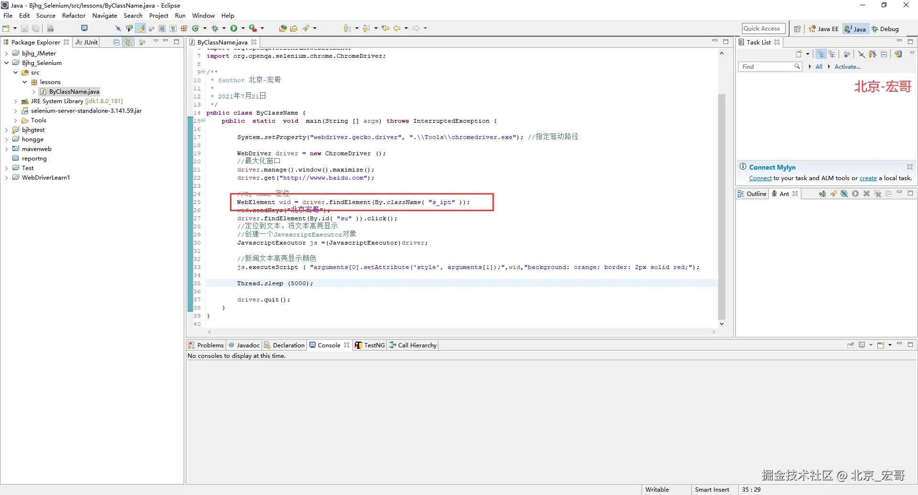Click the green Run button in toolbar
Viewport: 918px width, 495px height.
[234, 28]
